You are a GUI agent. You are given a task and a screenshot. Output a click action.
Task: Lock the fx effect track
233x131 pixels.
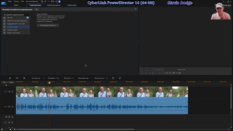pyautogui.click(x=12, y=117)
